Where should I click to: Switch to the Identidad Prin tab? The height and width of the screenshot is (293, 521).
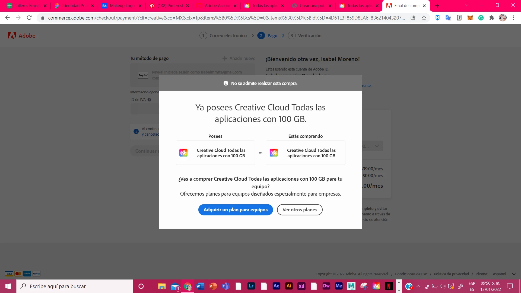(x=74, y=6)
